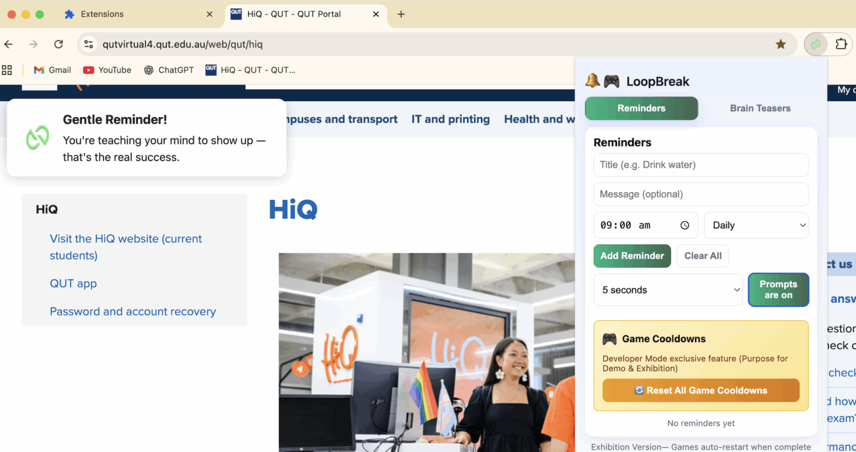The image size is (856, 452).
Task: Reload the page with the refresh icon
Action: [x=58, y=44]
